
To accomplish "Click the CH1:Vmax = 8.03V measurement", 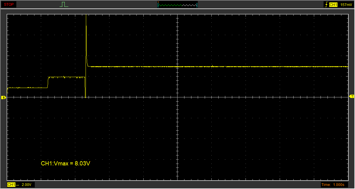I will [x=65, y=163].
